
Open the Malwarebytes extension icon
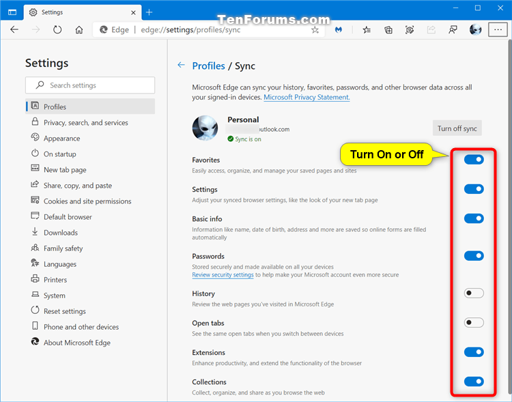339,30
